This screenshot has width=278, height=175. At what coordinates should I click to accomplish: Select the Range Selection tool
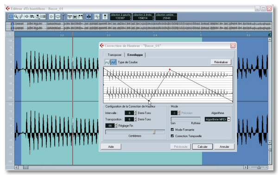point(11,17)
